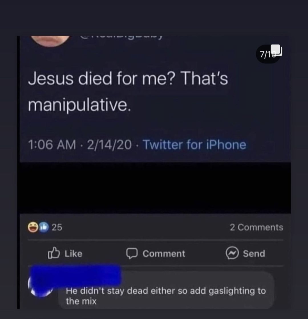View the 25 reactions count

(57, 227)
